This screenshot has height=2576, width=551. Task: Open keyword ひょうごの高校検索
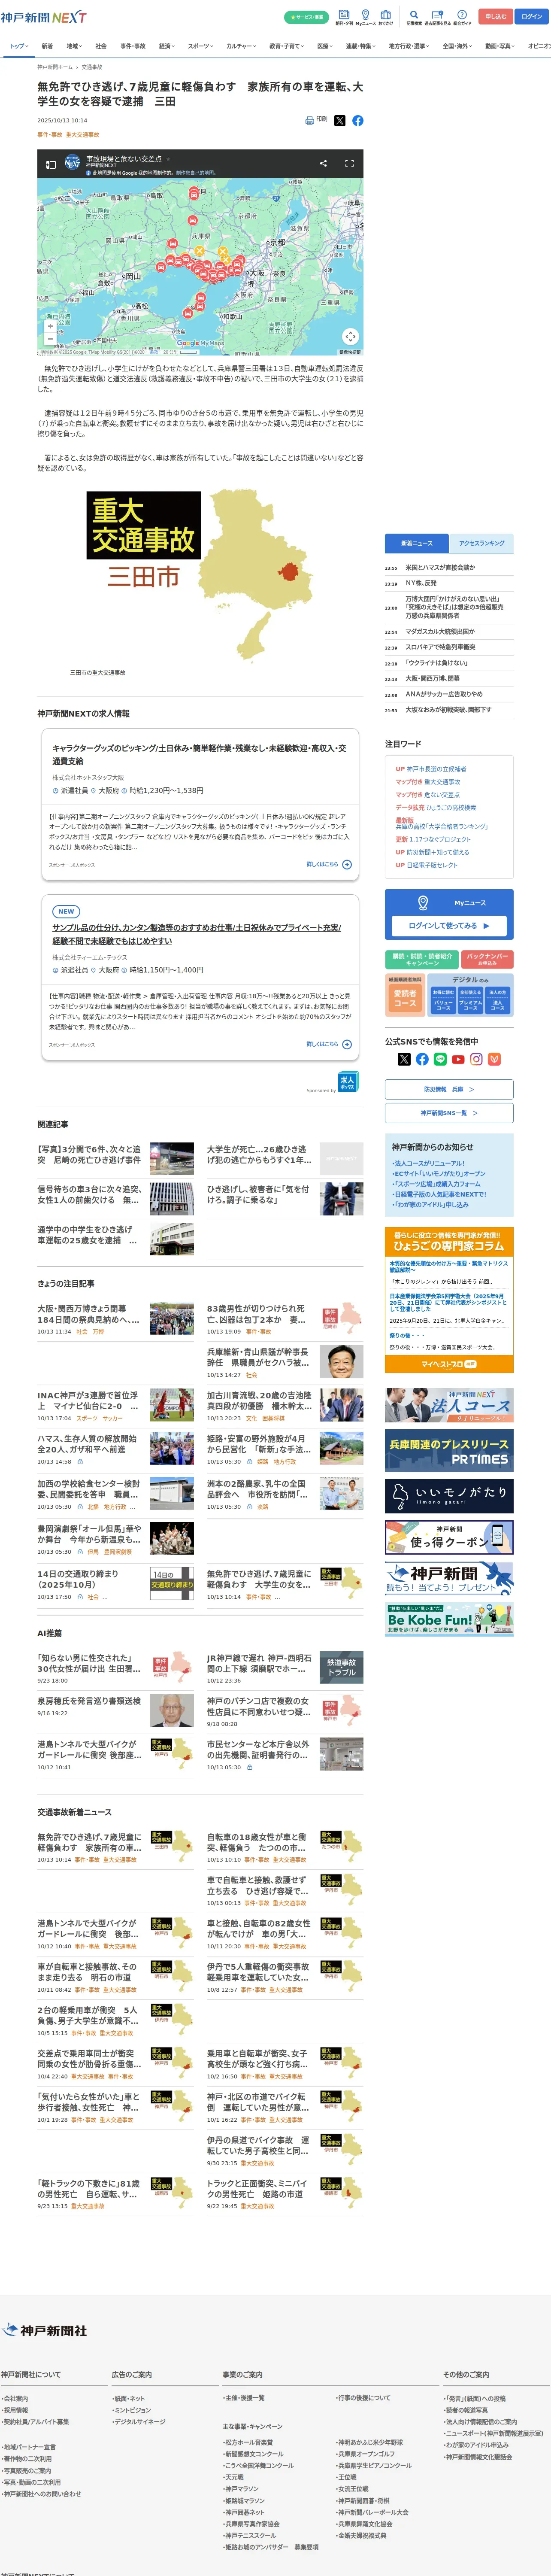click(x=450, y=807)
